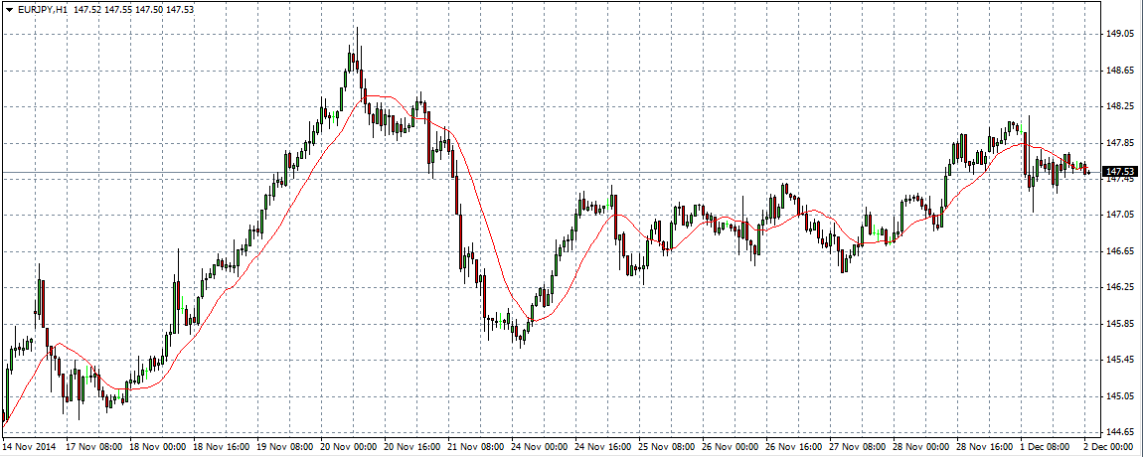The height and width of the screenshot is (457, 1143).
Task: Click the 149.05 price scale label
Action: pos(1119,34)
